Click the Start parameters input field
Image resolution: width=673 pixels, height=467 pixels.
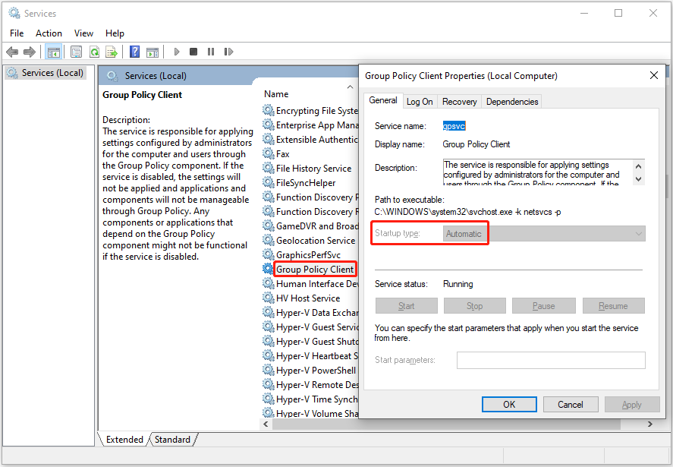pos(551,360)
